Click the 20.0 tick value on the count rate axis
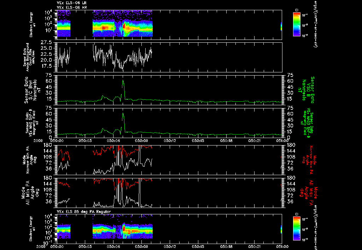This screenshot has width=362, height=250. [x=46, y=60]
